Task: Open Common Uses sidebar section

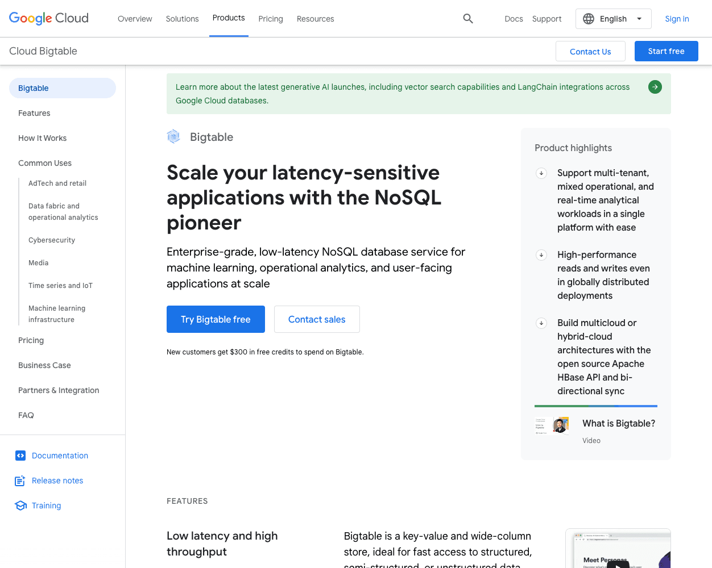Action: click(45, 163)
